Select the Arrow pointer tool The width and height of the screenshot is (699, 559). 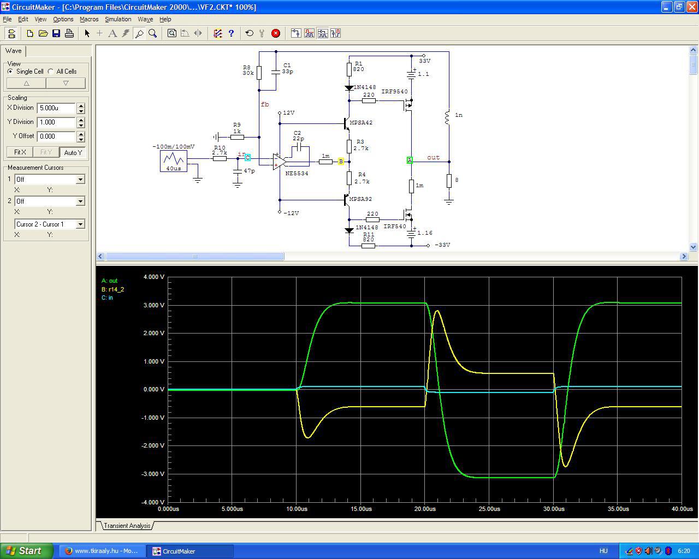[87, 33]
